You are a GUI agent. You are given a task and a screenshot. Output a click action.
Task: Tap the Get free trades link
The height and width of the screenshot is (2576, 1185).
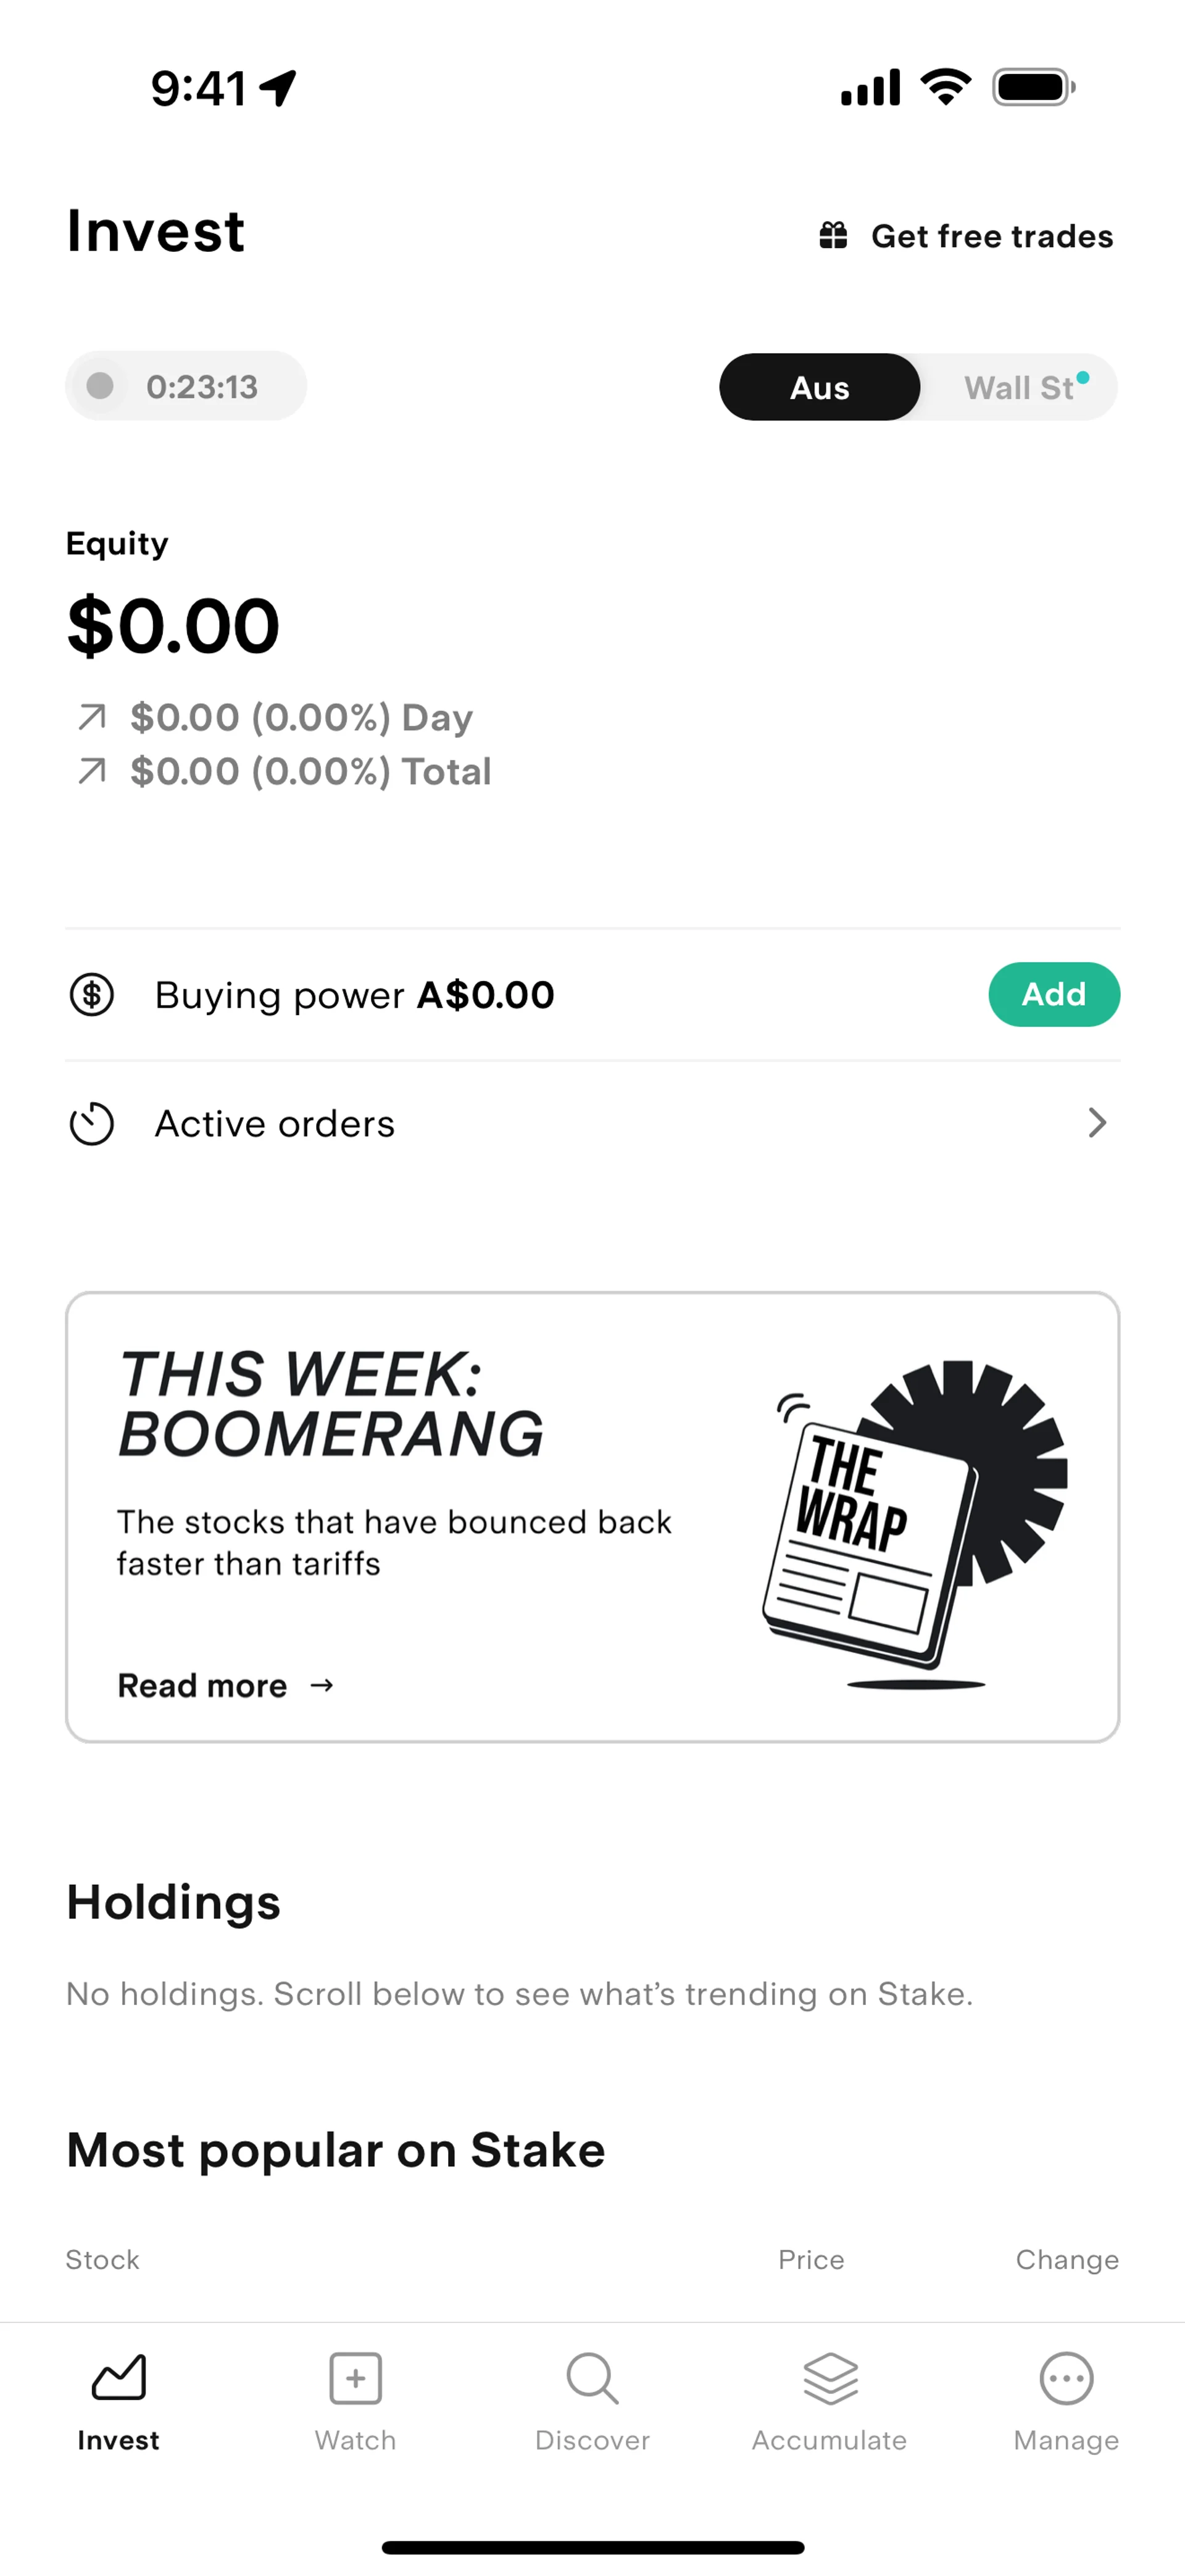tap(991, 237)
